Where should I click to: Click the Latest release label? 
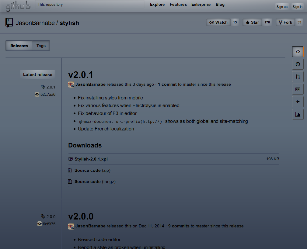click(38, 74)
